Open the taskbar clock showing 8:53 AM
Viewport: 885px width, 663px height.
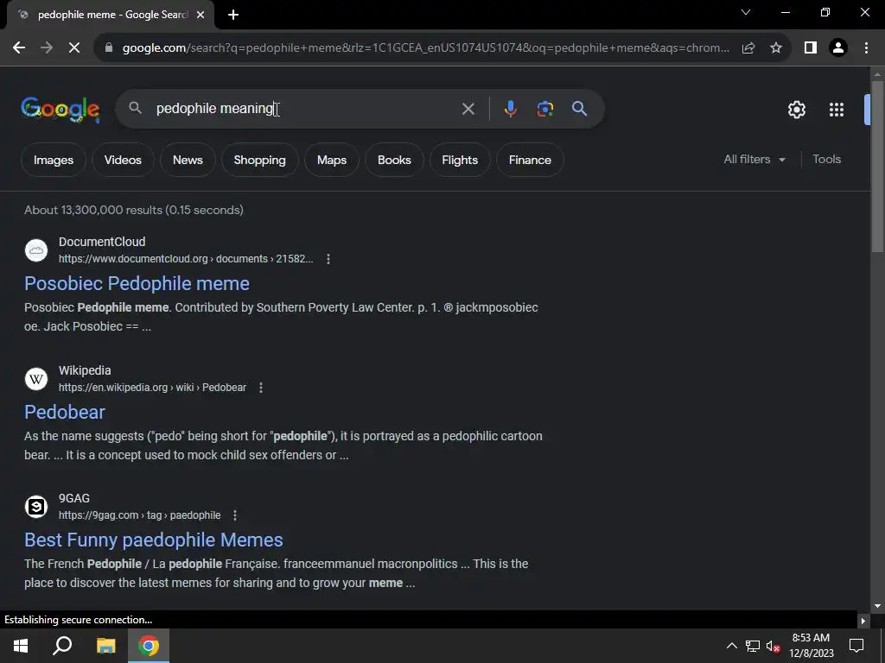[811, 646]
